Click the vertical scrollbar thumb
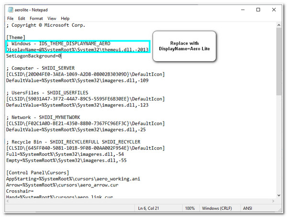The height and width of the screenshot is (217, 287). (x=279, y=62)
